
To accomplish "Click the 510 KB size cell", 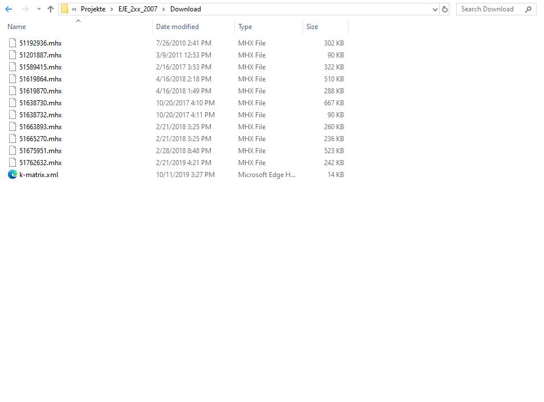I will [334, 79].
